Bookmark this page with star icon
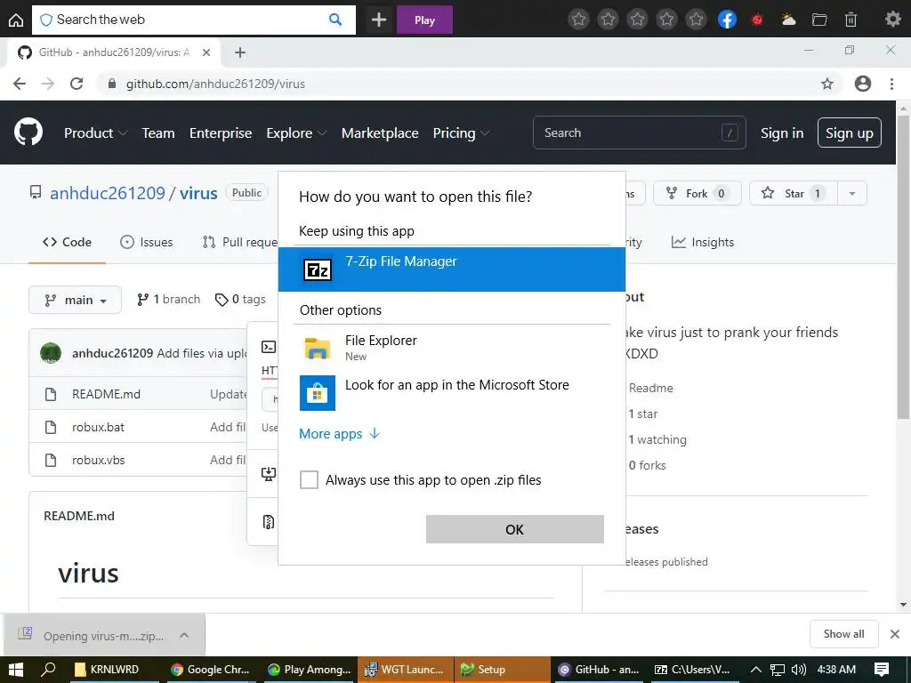The image size is (911, 683). tap(827, 84)
